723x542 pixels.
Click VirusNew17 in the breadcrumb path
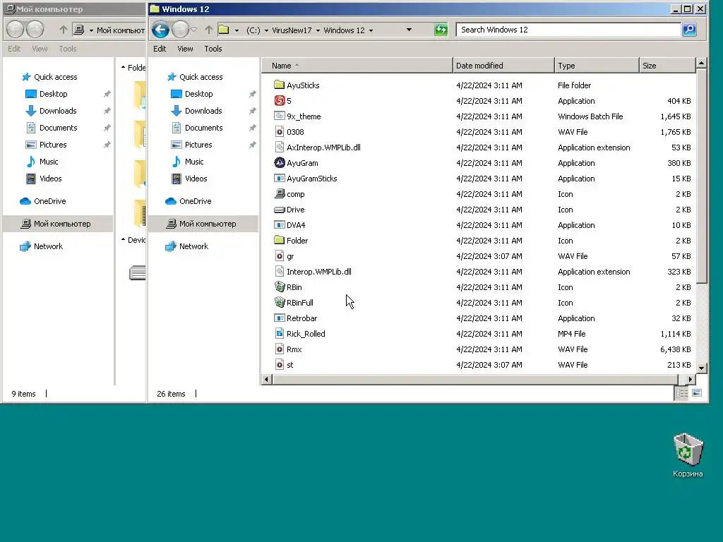pyautogui.click(x=292, y=30)
